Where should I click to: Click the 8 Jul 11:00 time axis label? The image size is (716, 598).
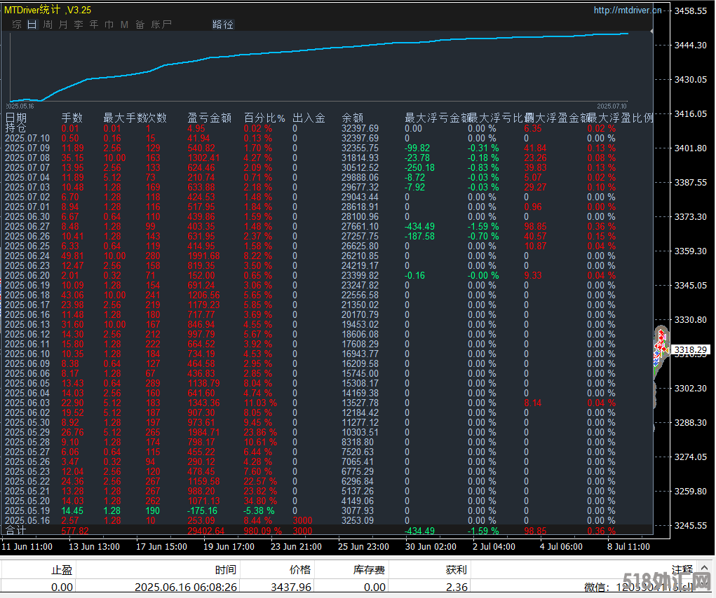tap(628, 546)
